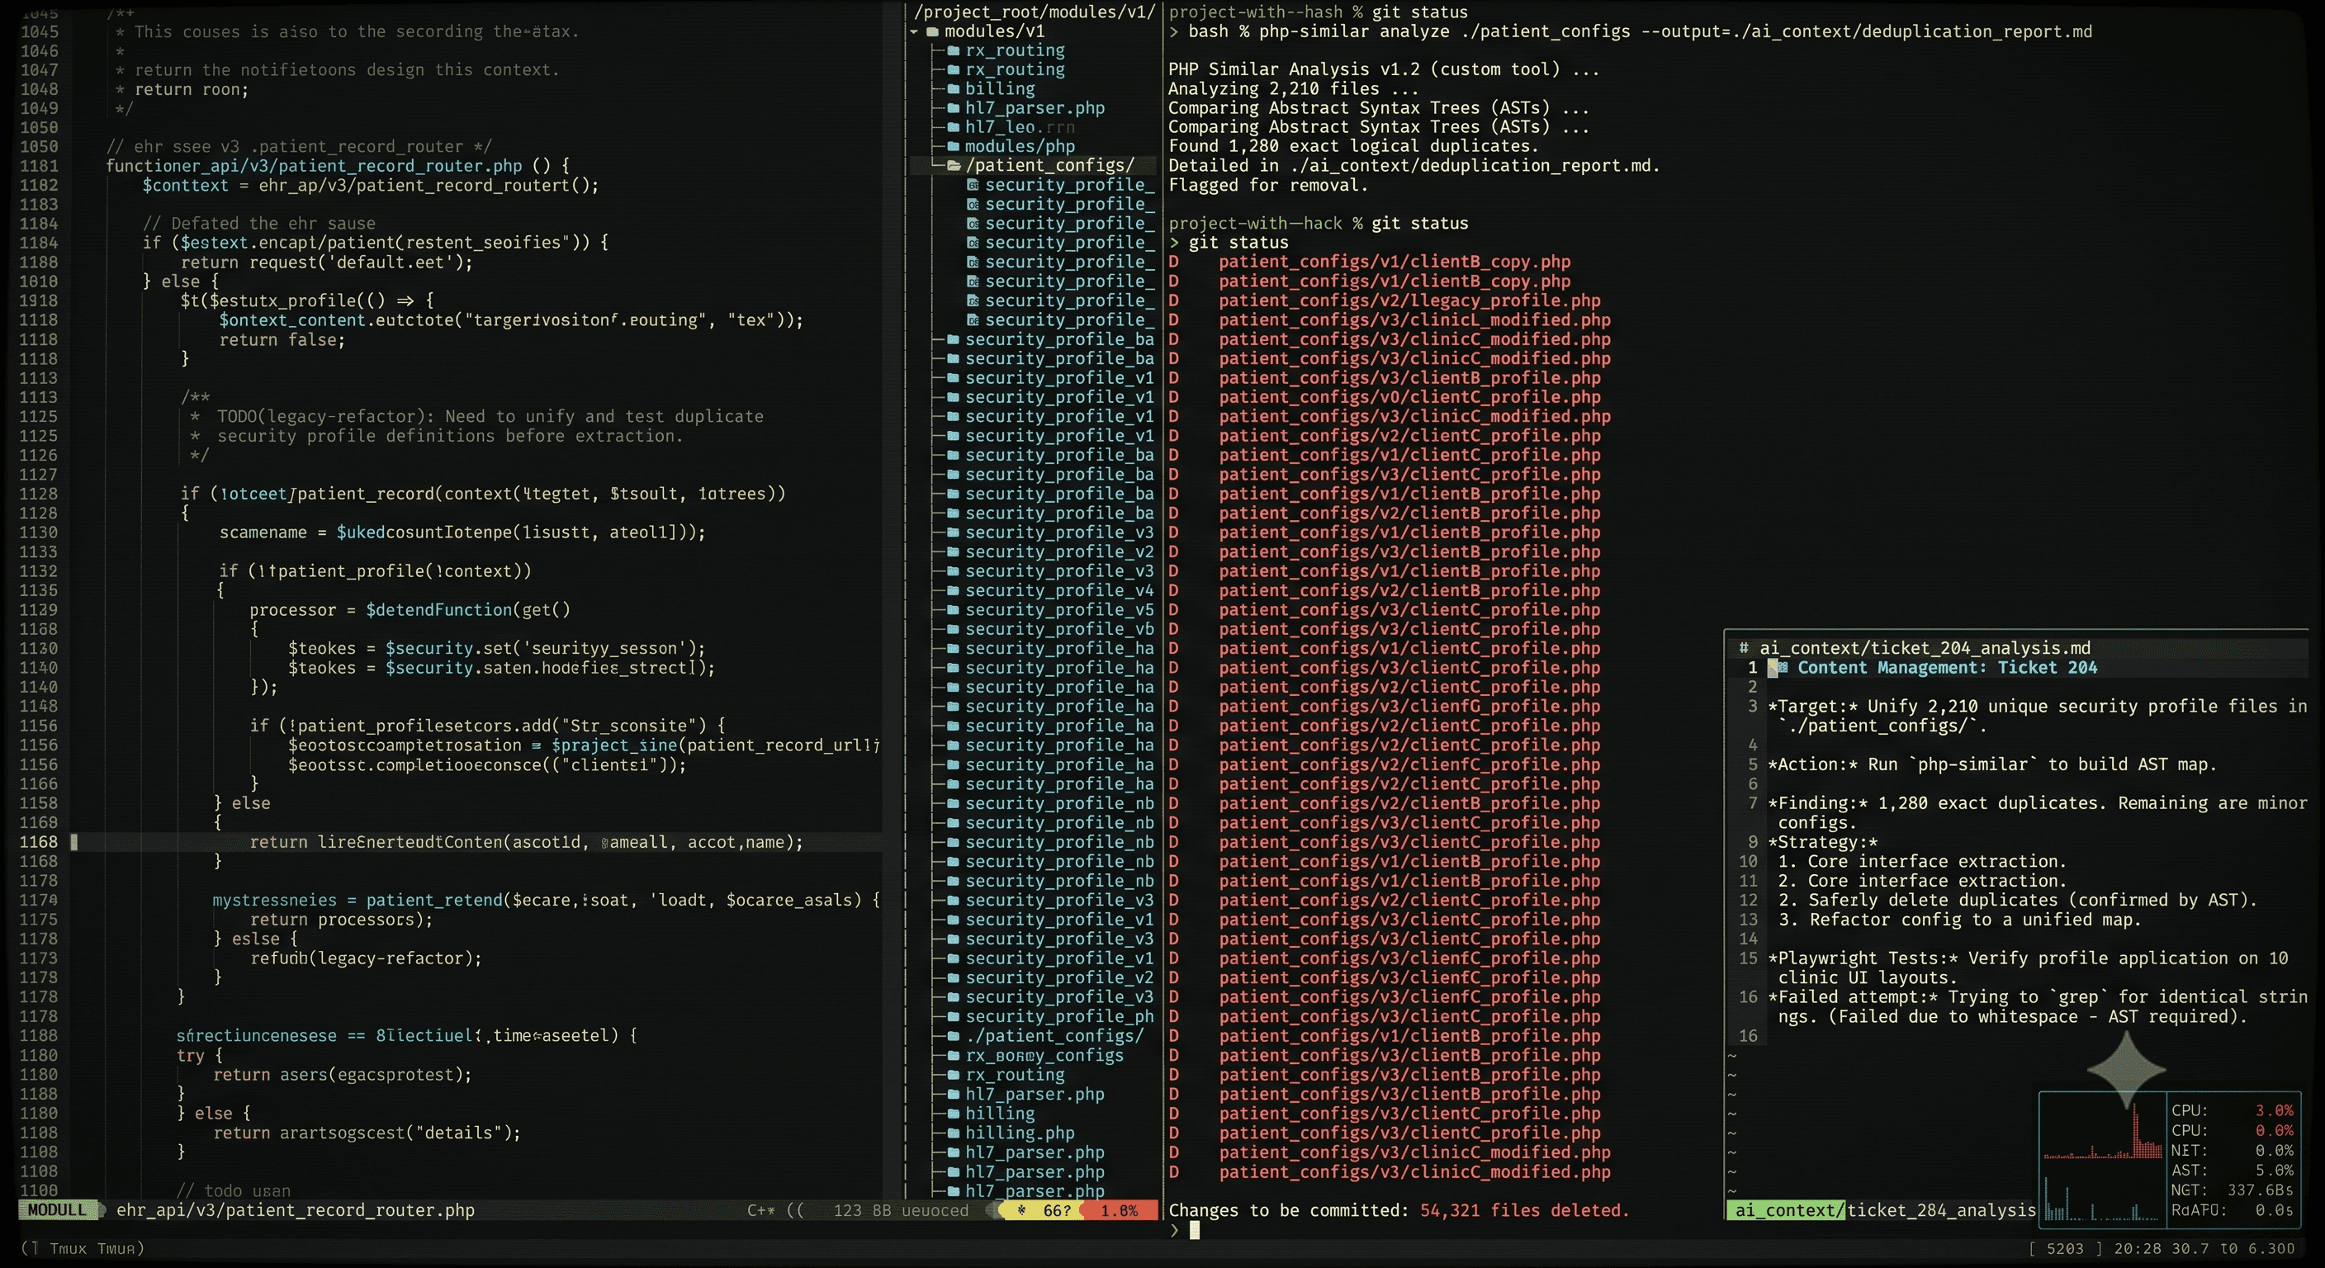Click the RdAFO 0.0s reading
The height and width of the screenshot is (1268, 2325).
[x=2232, y=1210]
